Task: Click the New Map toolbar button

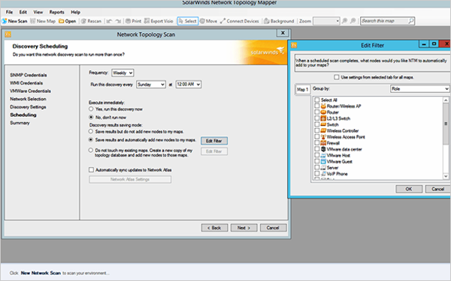Action: pos(43,21)
